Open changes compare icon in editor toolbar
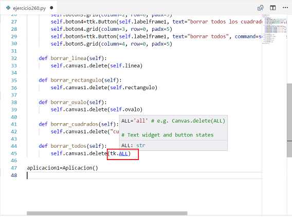 pos(260,8)
